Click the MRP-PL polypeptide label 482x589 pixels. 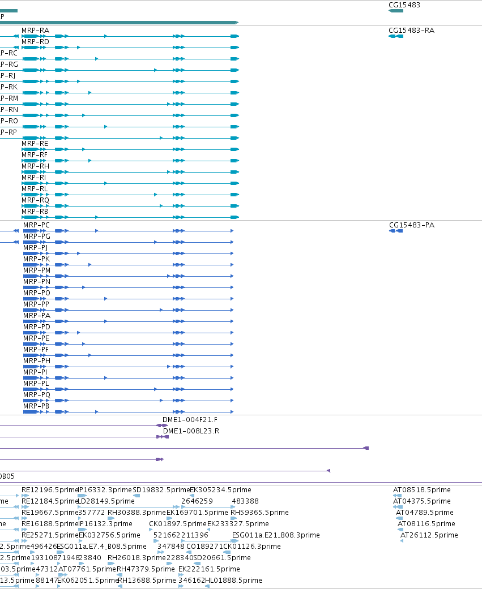pos(36,383)
